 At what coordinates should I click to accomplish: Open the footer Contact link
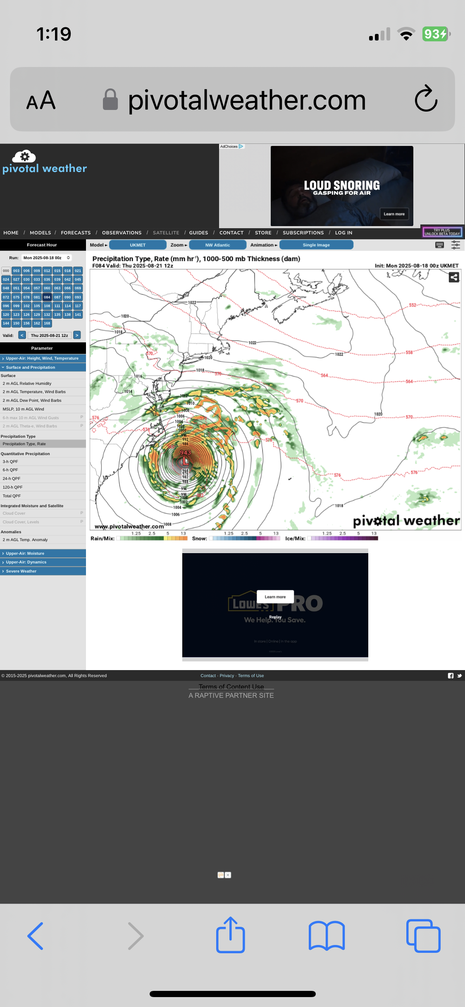208,675
